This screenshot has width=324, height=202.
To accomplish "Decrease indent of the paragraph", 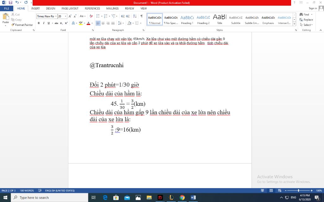I will tap(123, 16).
